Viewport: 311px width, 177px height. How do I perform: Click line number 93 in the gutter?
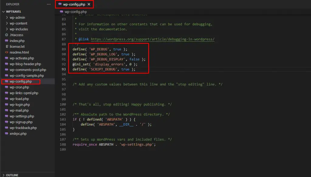click(63, 69)
